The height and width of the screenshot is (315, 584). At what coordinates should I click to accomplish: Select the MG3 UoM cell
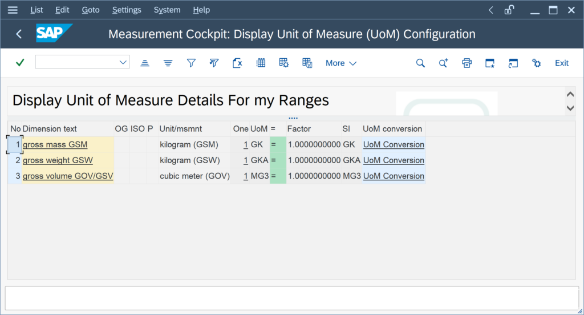[x=259, y=176]
